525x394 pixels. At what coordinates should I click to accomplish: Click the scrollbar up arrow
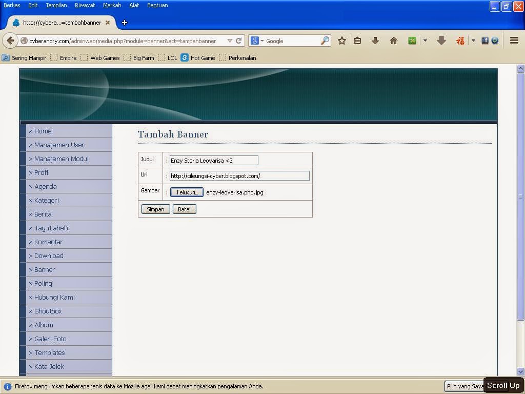[x=521, y=69]
